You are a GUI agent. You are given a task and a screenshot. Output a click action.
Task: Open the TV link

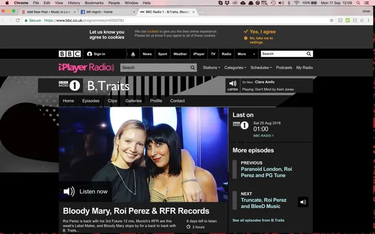[x=213, y=54]
